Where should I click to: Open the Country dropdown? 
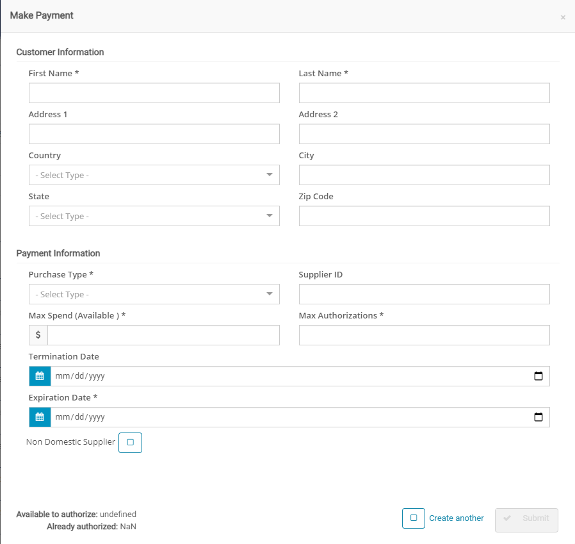(x=154, y=175)
